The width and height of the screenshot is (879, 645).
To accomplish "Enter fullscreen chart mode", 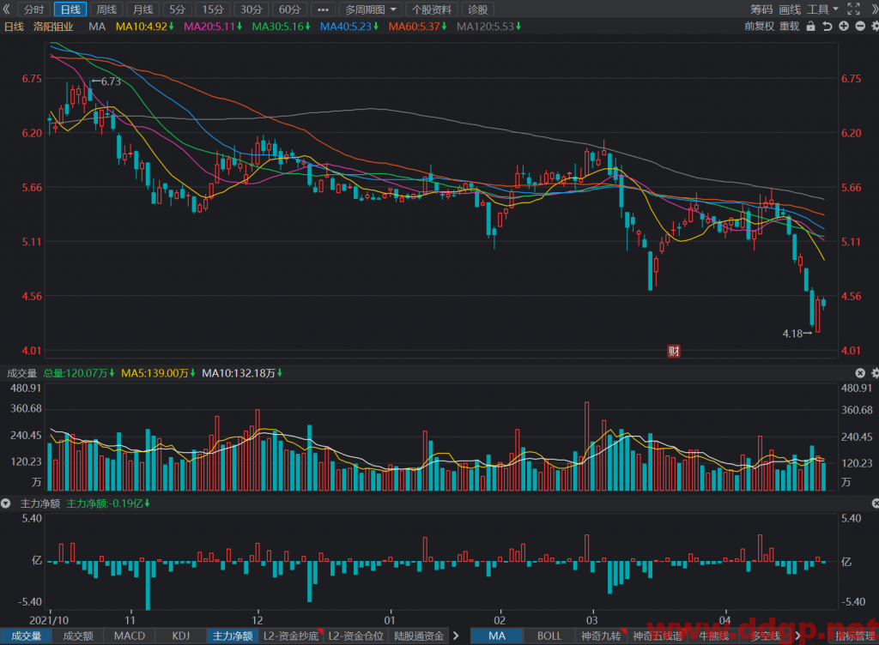I will (853, 9).
